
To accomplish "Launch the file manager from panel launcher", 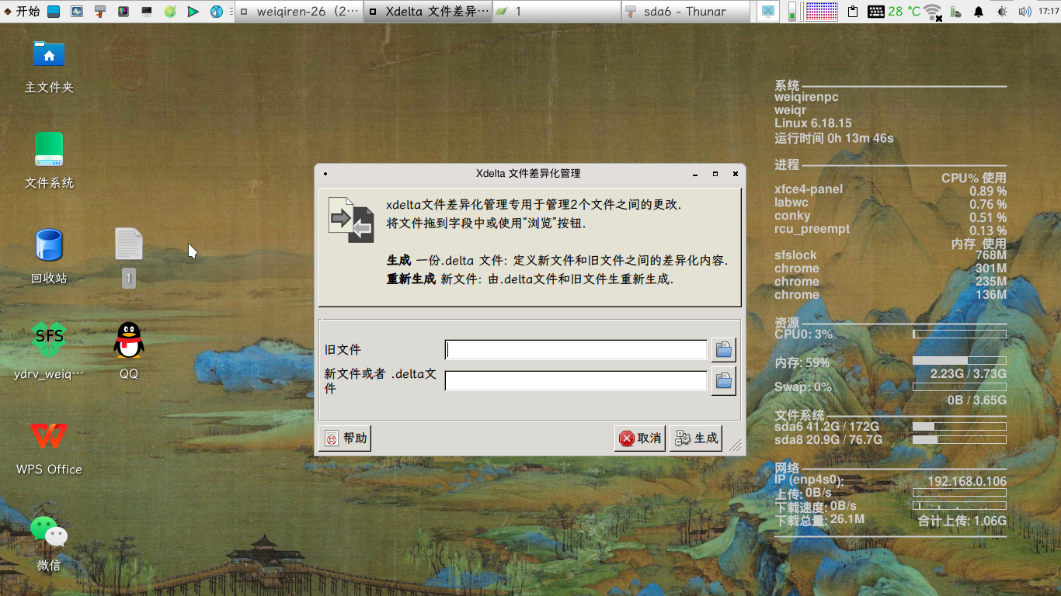I will click(x=100, y=12).
